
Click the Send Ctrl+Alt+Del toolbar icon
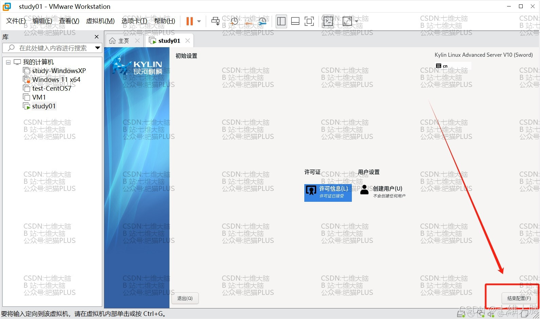215,21
